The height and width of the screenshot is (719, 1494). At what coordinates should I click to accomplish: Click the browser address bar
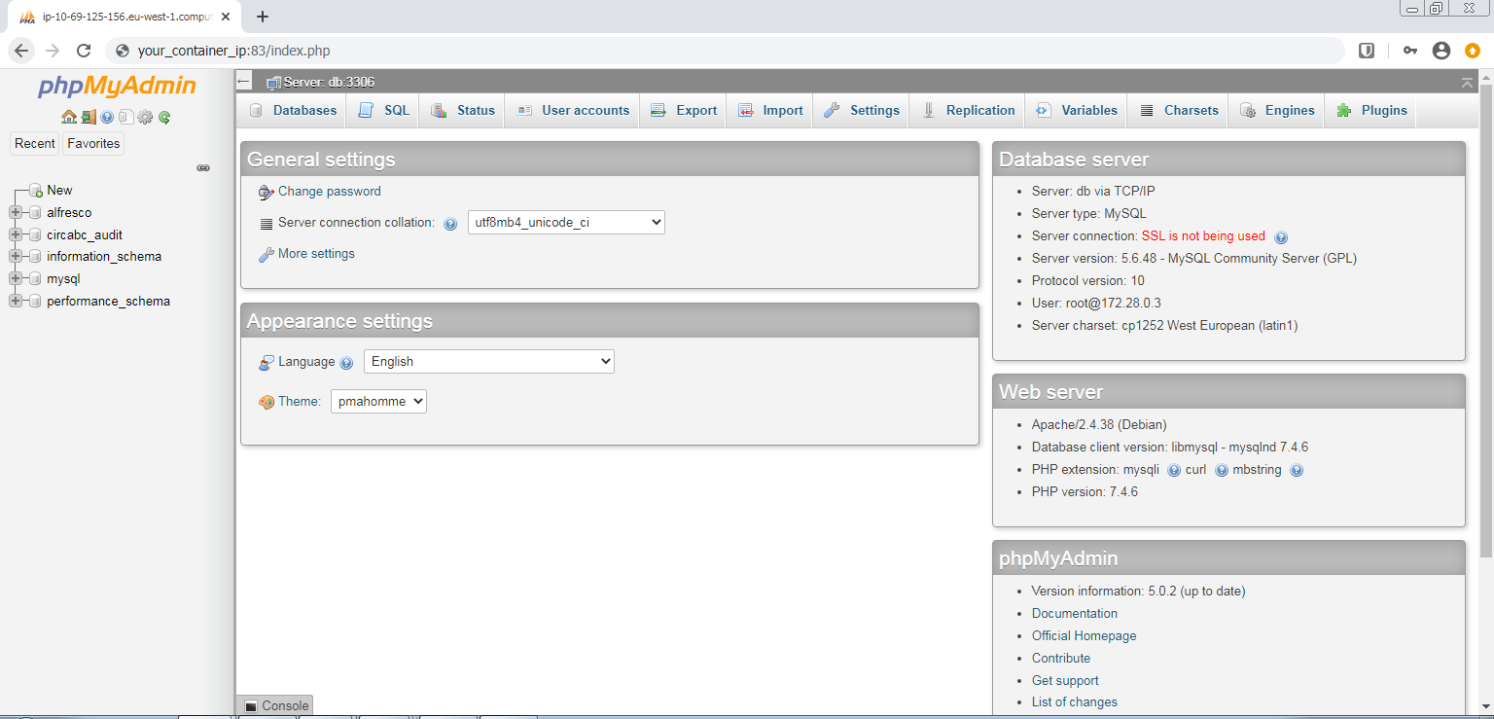coord(725,51)
